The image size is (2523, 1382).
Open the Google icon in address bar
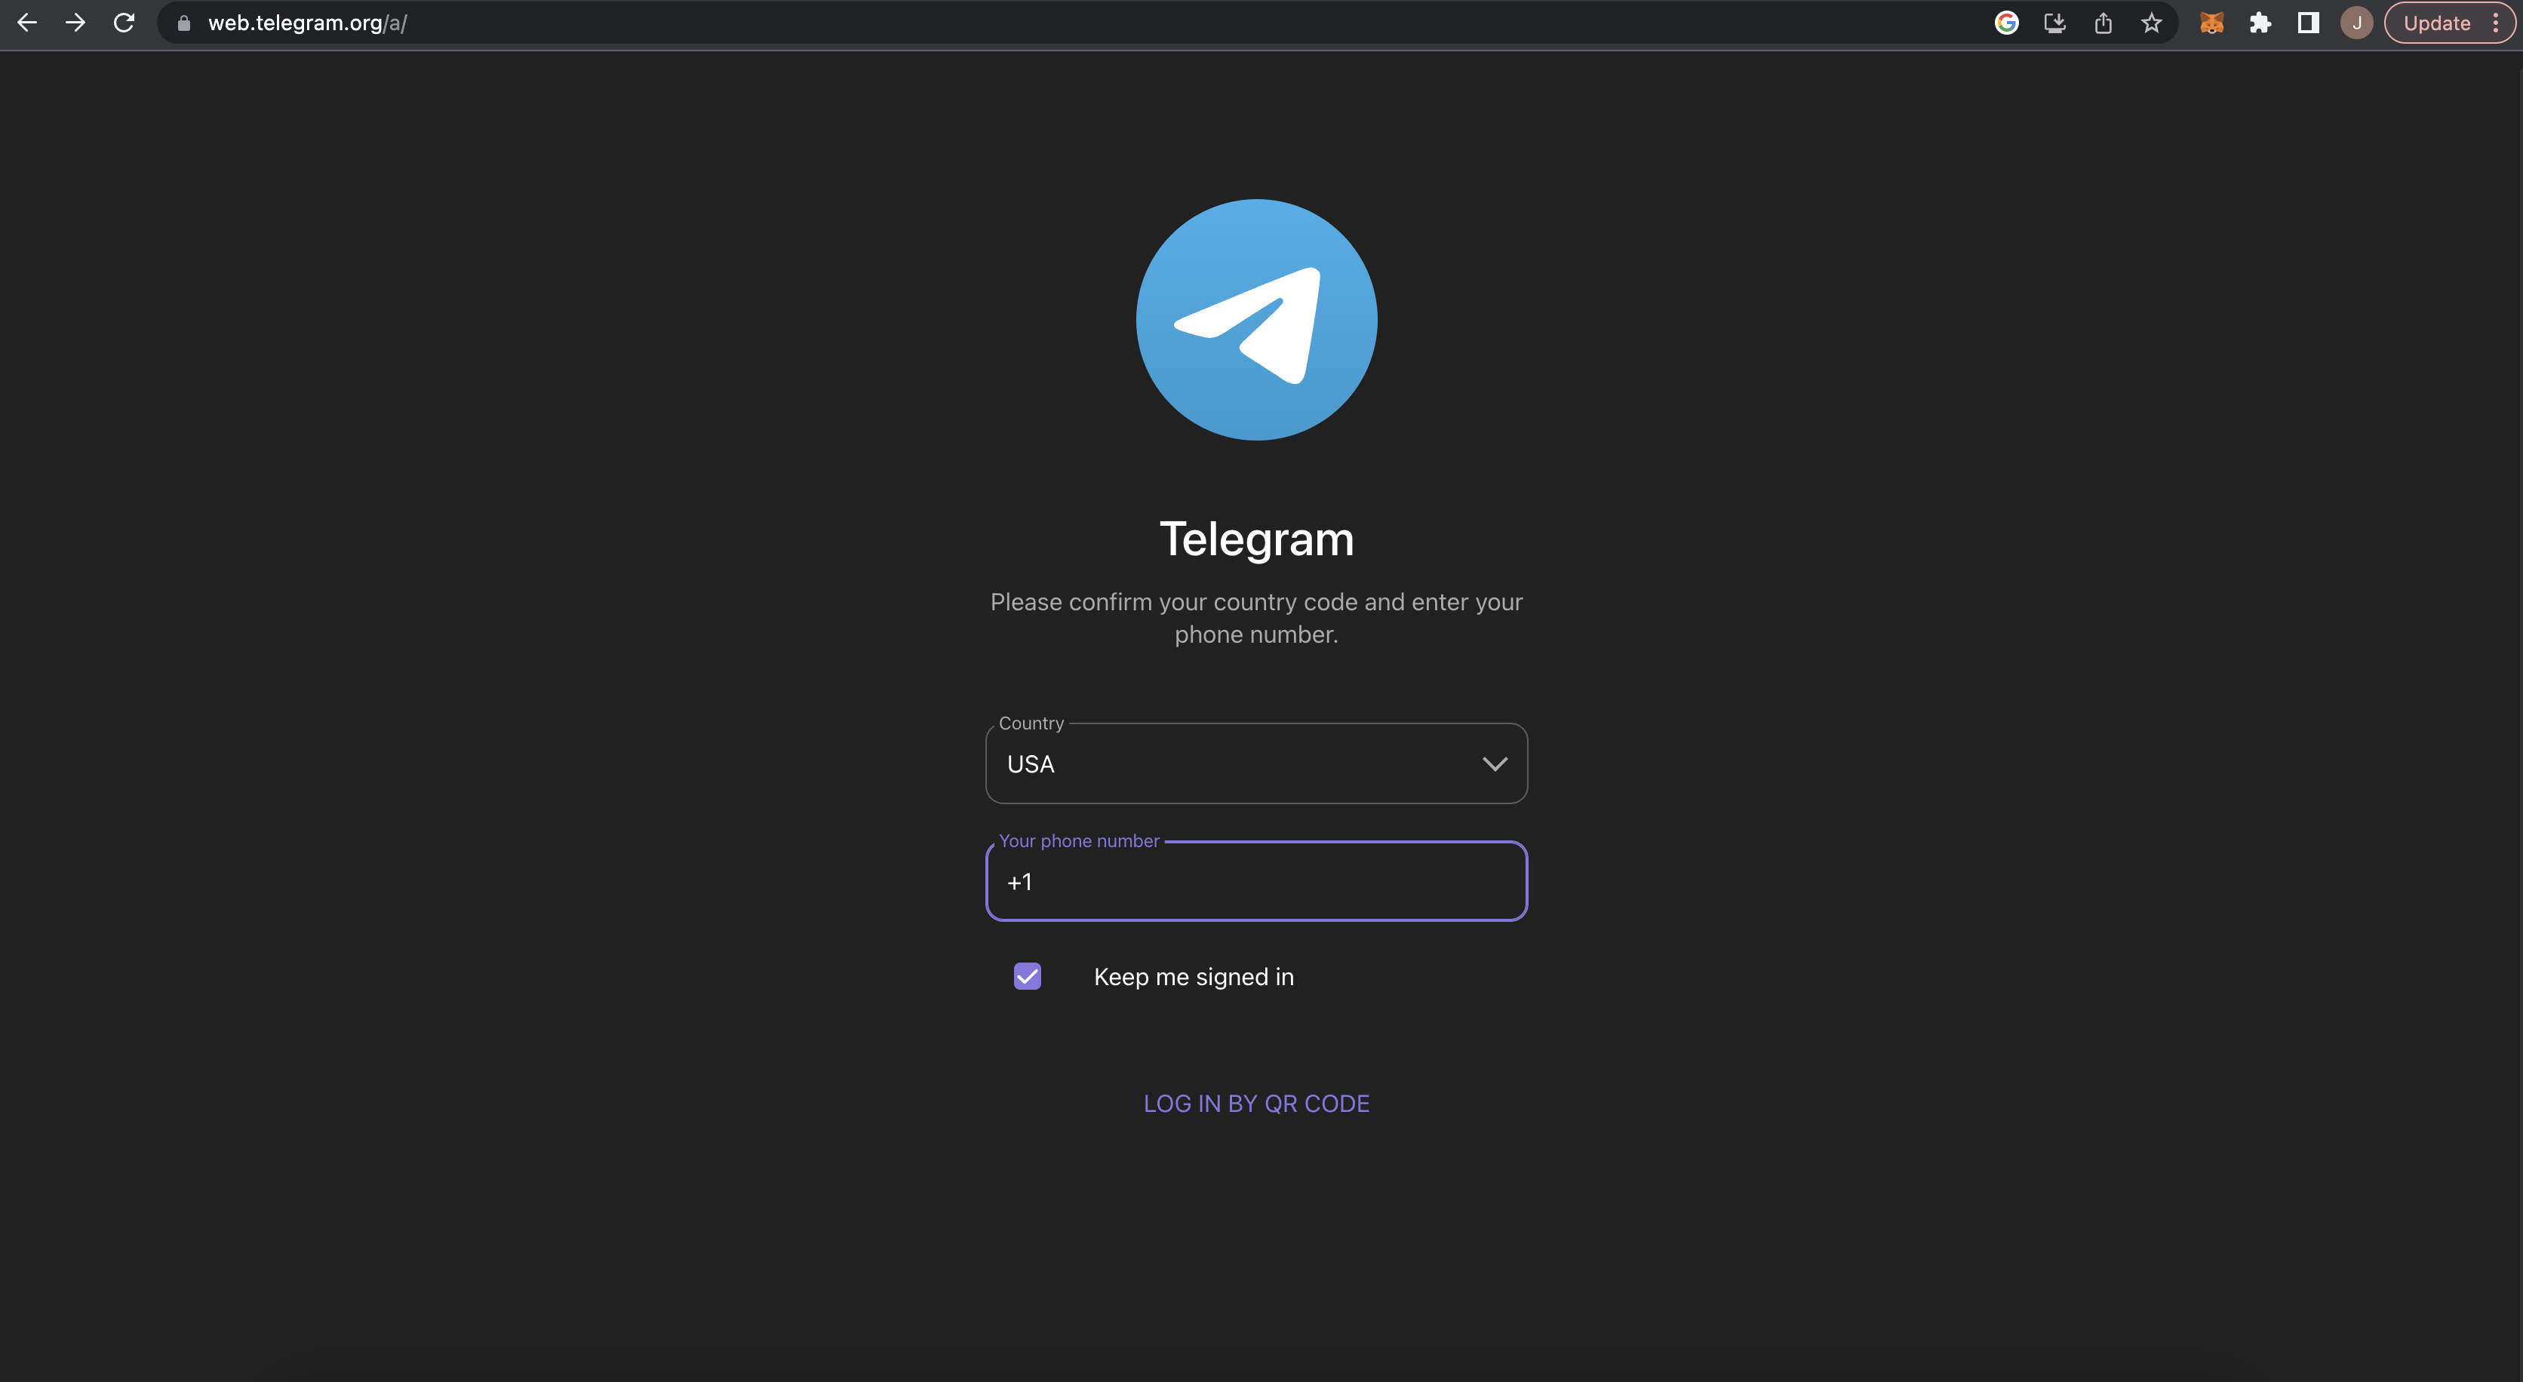pos(2006,23)
